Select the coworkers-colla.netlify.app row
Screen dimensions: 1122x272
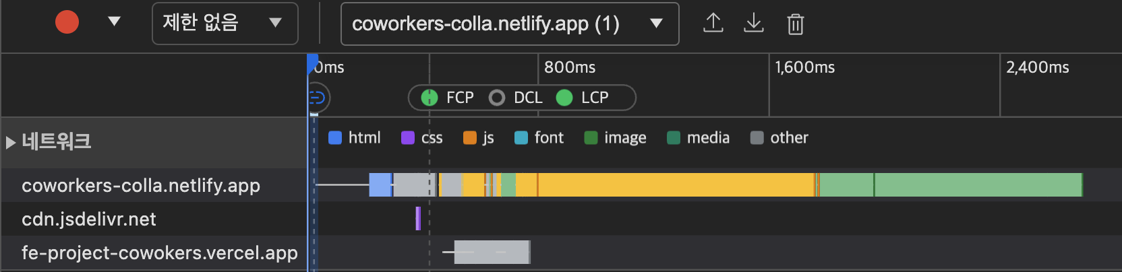click(x=141, y=185)
